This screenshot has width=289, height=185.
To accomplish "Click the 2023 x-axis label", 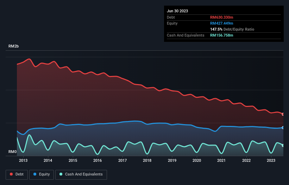I will (x=271, y=160).
